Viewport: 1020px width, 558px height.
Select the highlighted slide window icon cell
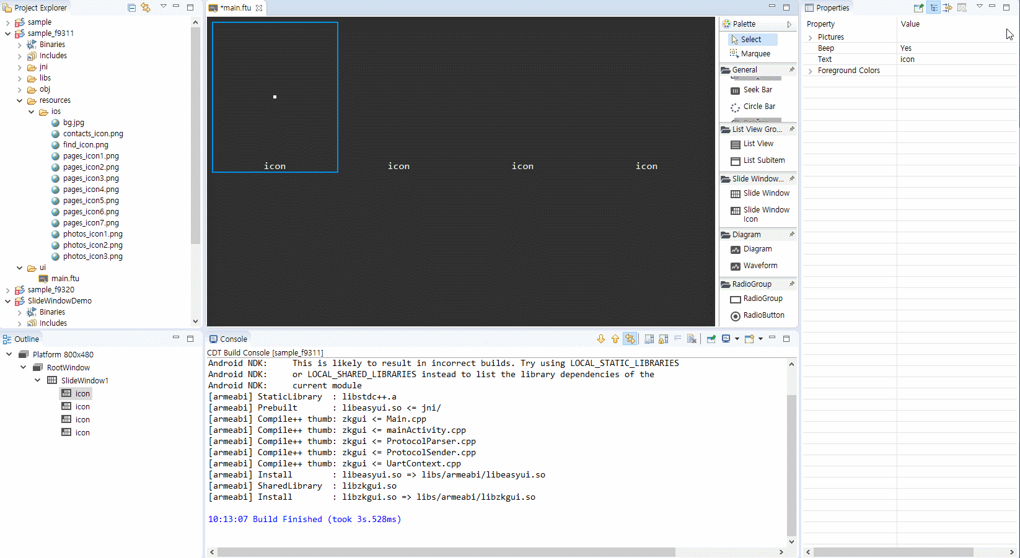pos(275,97)
